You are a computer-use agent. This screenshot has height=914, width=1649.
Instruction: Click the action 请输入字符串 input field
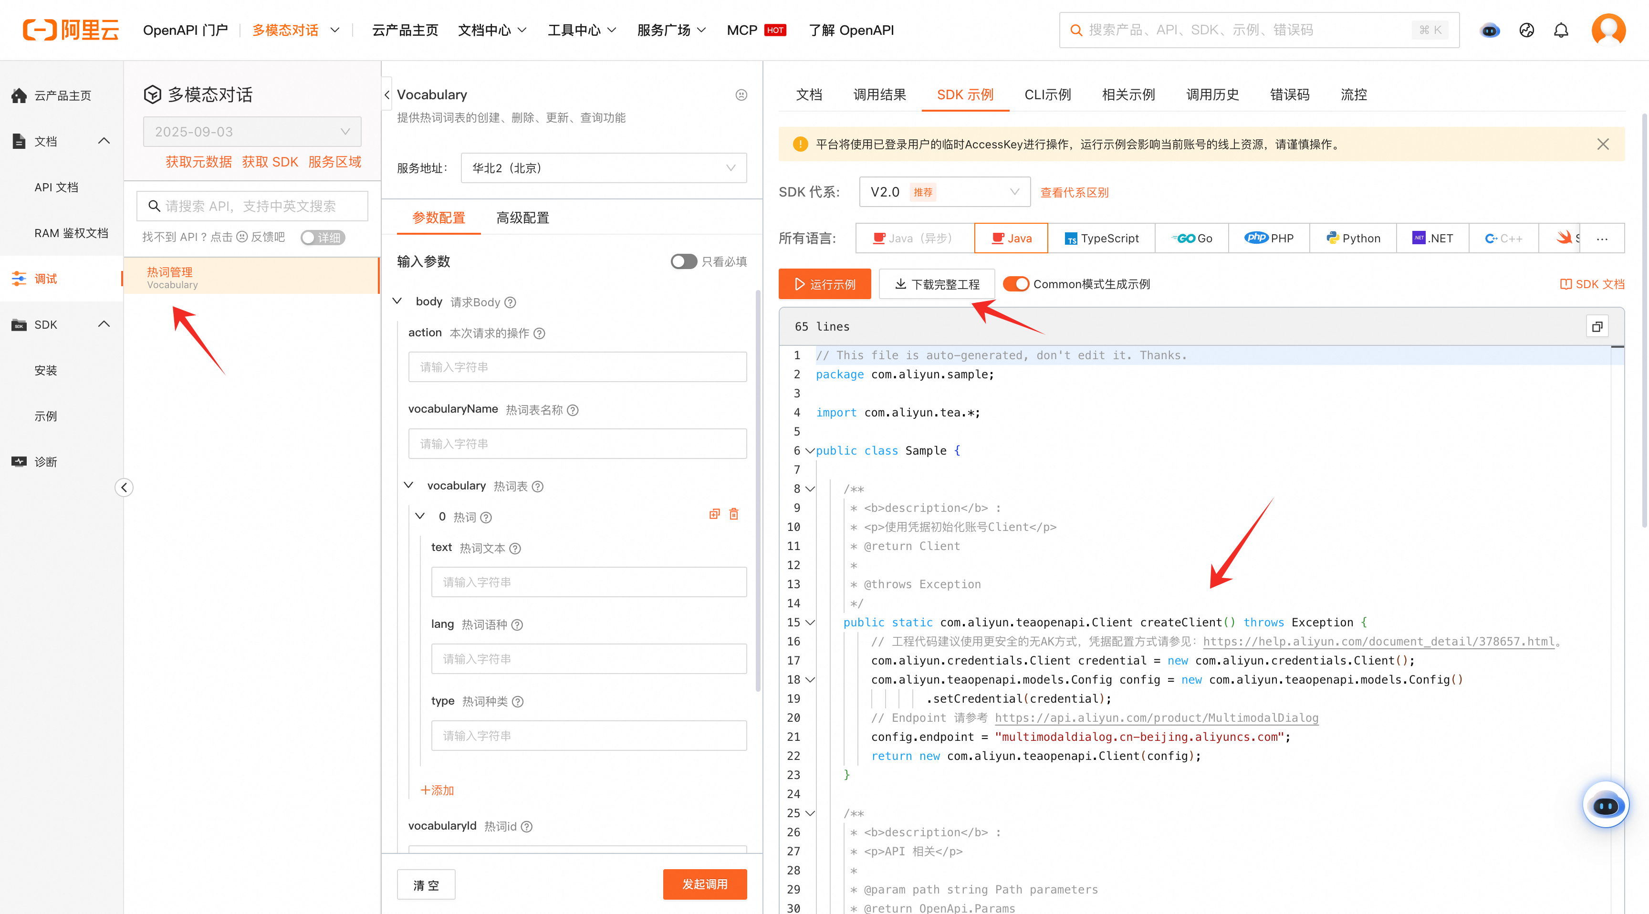(577, 367)
